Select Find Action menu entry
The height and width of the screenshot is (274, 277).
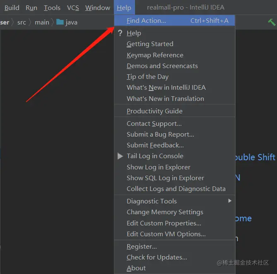pyautogui.click(x=175, y=20)
